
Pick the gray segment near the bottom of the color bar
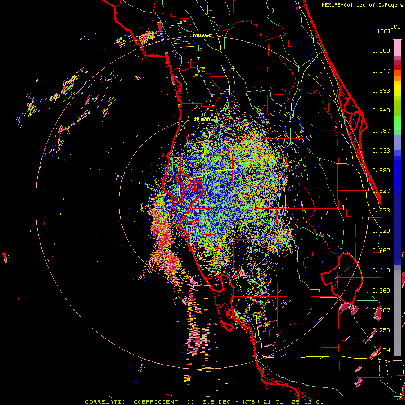[x=397, y=313]
